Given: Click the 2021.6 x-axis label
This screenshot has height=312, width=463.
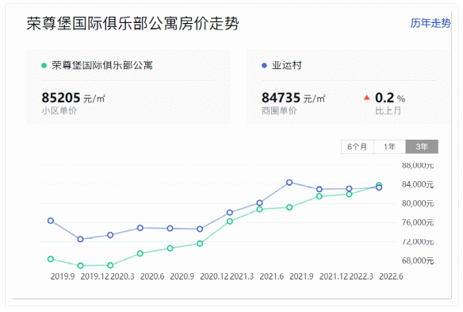Looking at the screenshot, I should [x=271, y=276].
